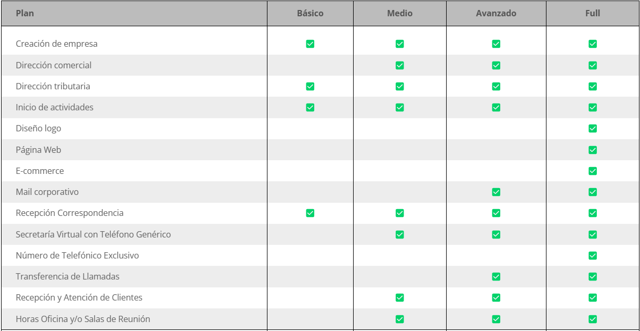Click the Full checkmark for E-commerce
Screen dimensions: 640x331
[x=593, y=171]
